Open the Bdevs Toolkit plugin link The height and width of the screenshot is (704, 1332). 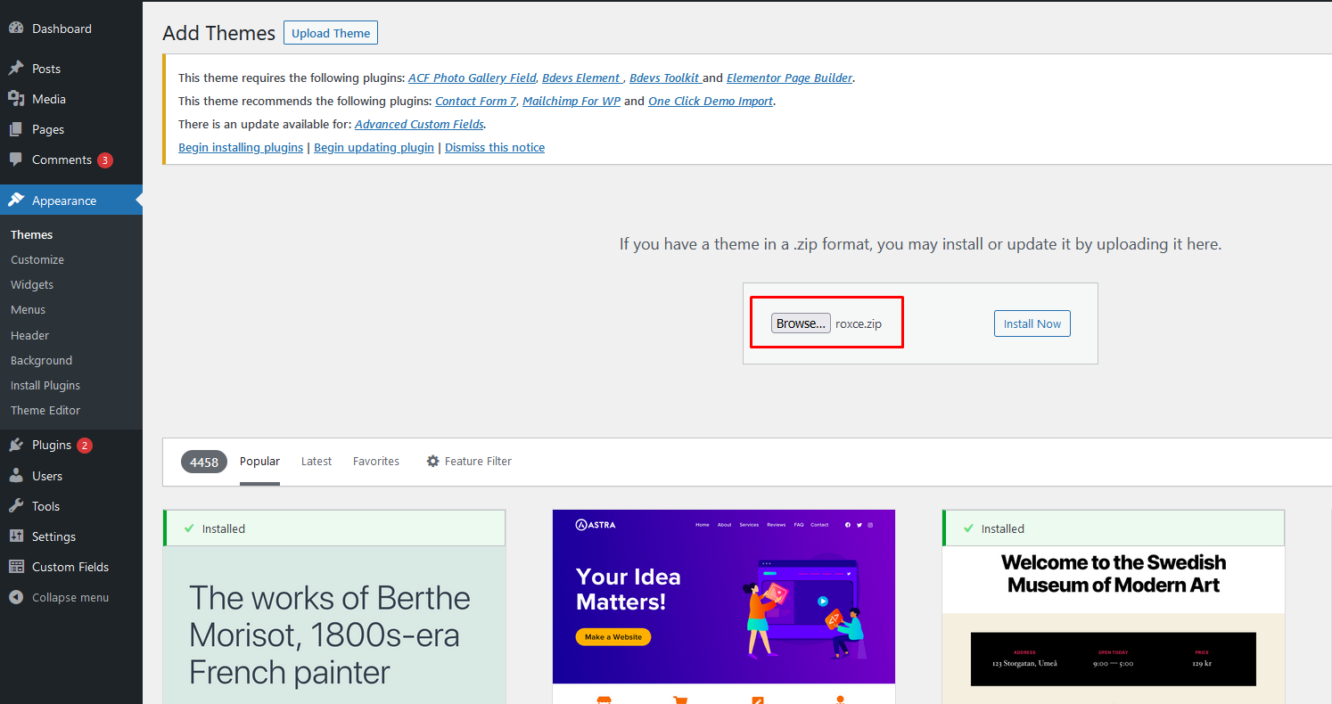664,78
